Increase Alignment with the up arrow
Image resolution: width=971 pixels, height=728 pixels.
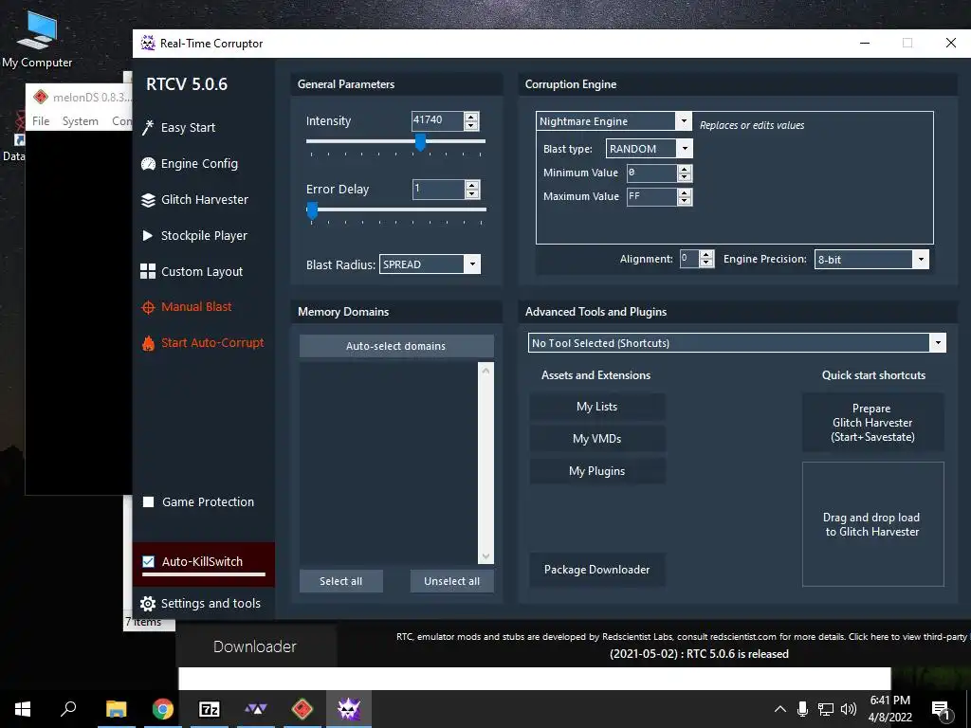[x=706, y=255]
